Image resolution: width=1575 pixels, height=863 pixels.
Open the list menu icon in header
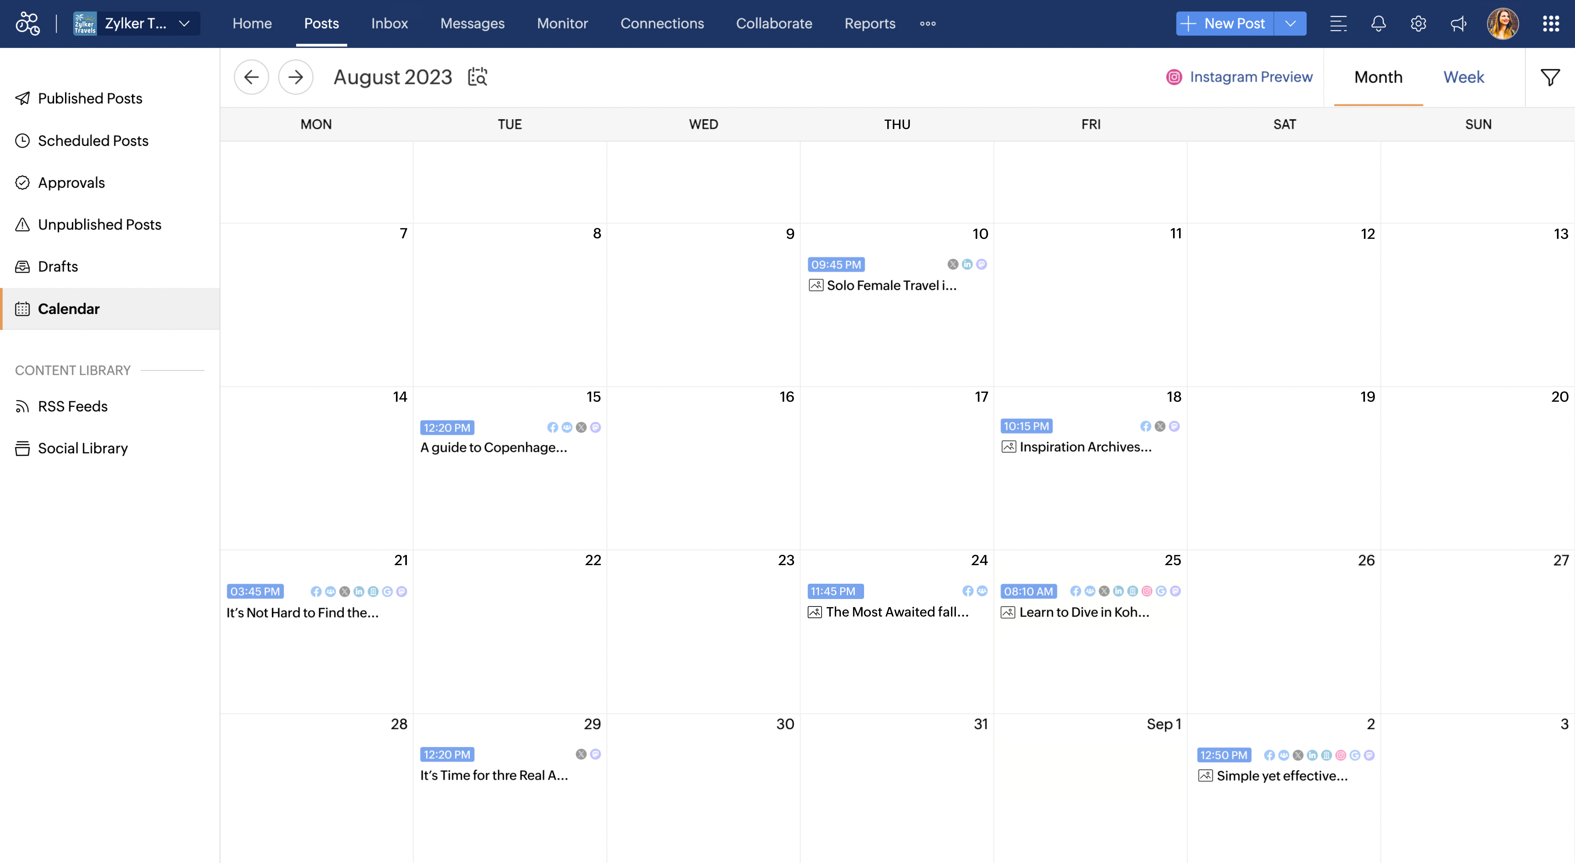click(x=1338, y=23)
